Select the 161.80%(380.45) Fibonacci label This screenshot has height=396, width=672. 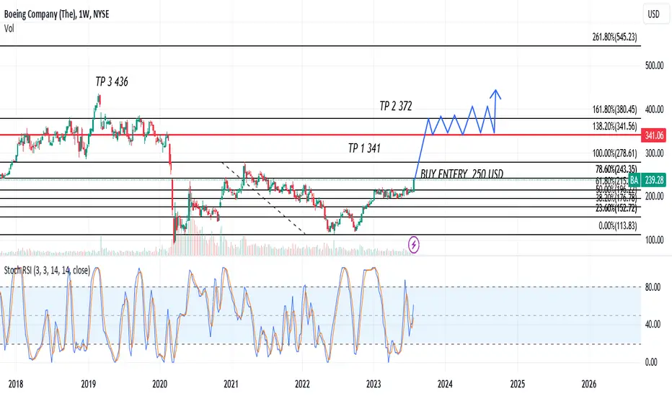tap(614, 109)
